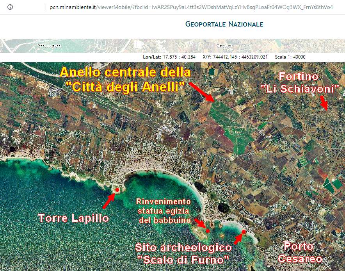Open the Servizi menu

click(224, 46)
